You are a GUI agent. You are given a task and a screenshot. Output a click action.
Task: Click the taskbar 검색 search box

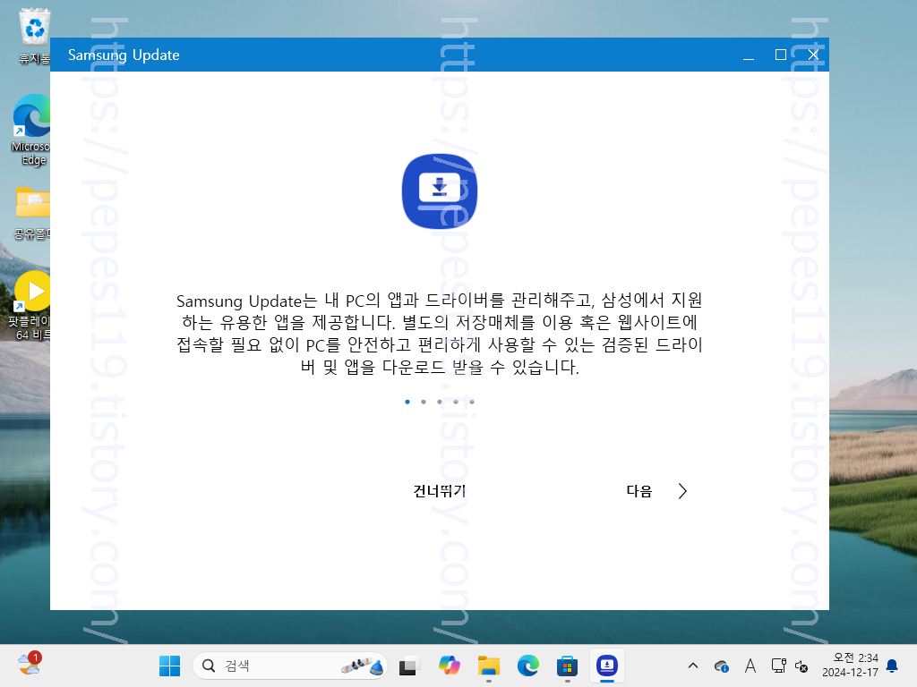click(x=290, y=666)
